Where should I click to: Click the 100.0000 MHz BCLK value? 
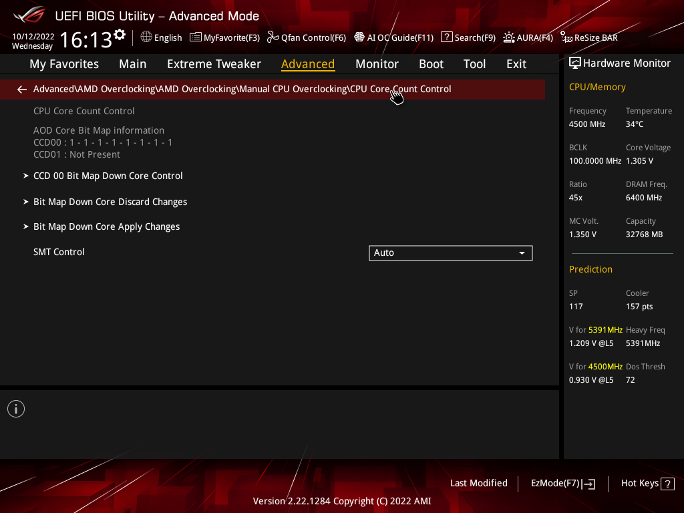click(594, 161)
